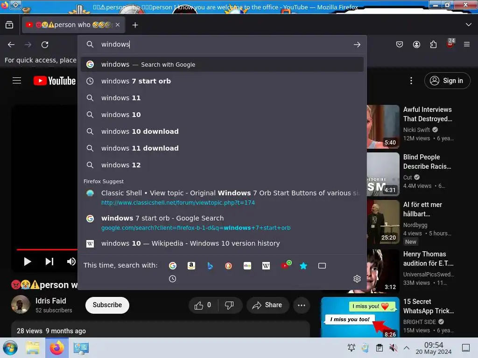
Task: Open '15 Secret WhatsApp Trick...' video title
Action: (x=429, y=306)
